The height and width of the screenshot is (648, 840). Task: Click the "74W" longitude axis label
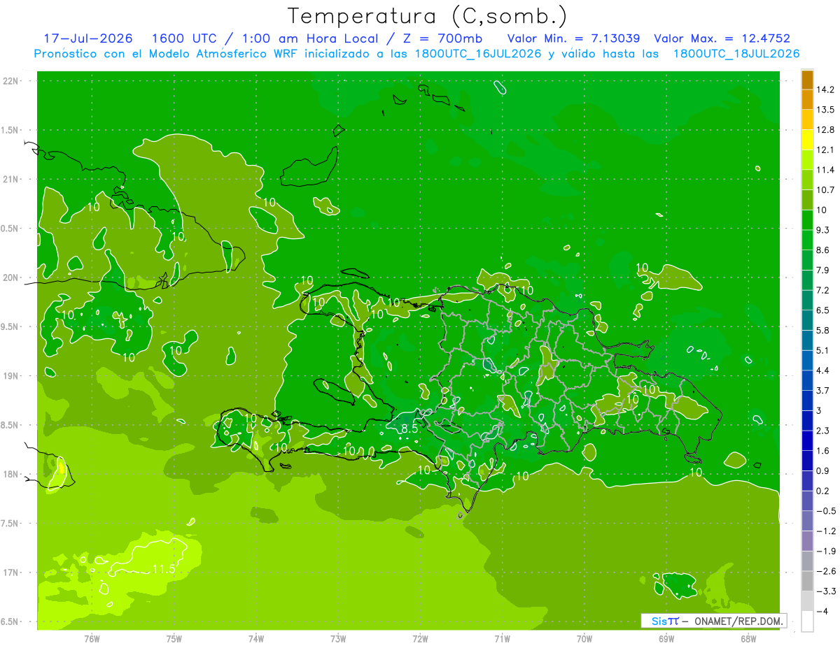[256, 638]
